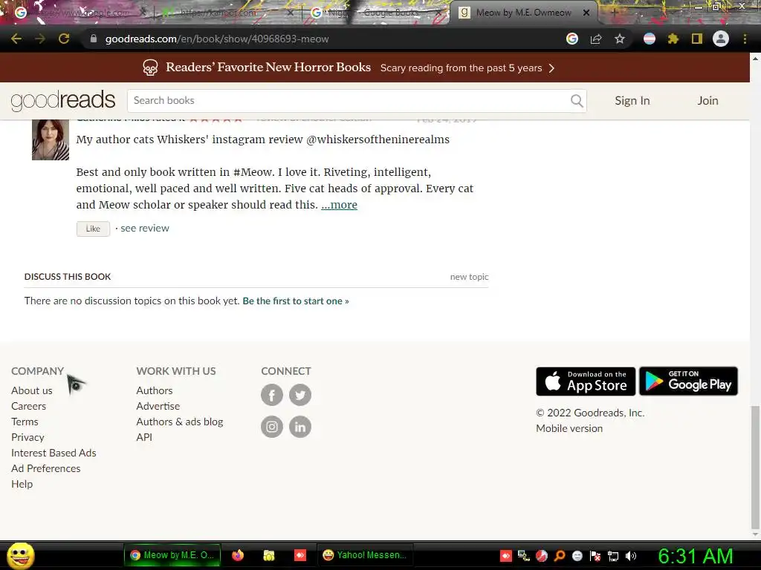Open Authors & ads blog link
The height and width of the screenshot is (570, 761).
180,422
